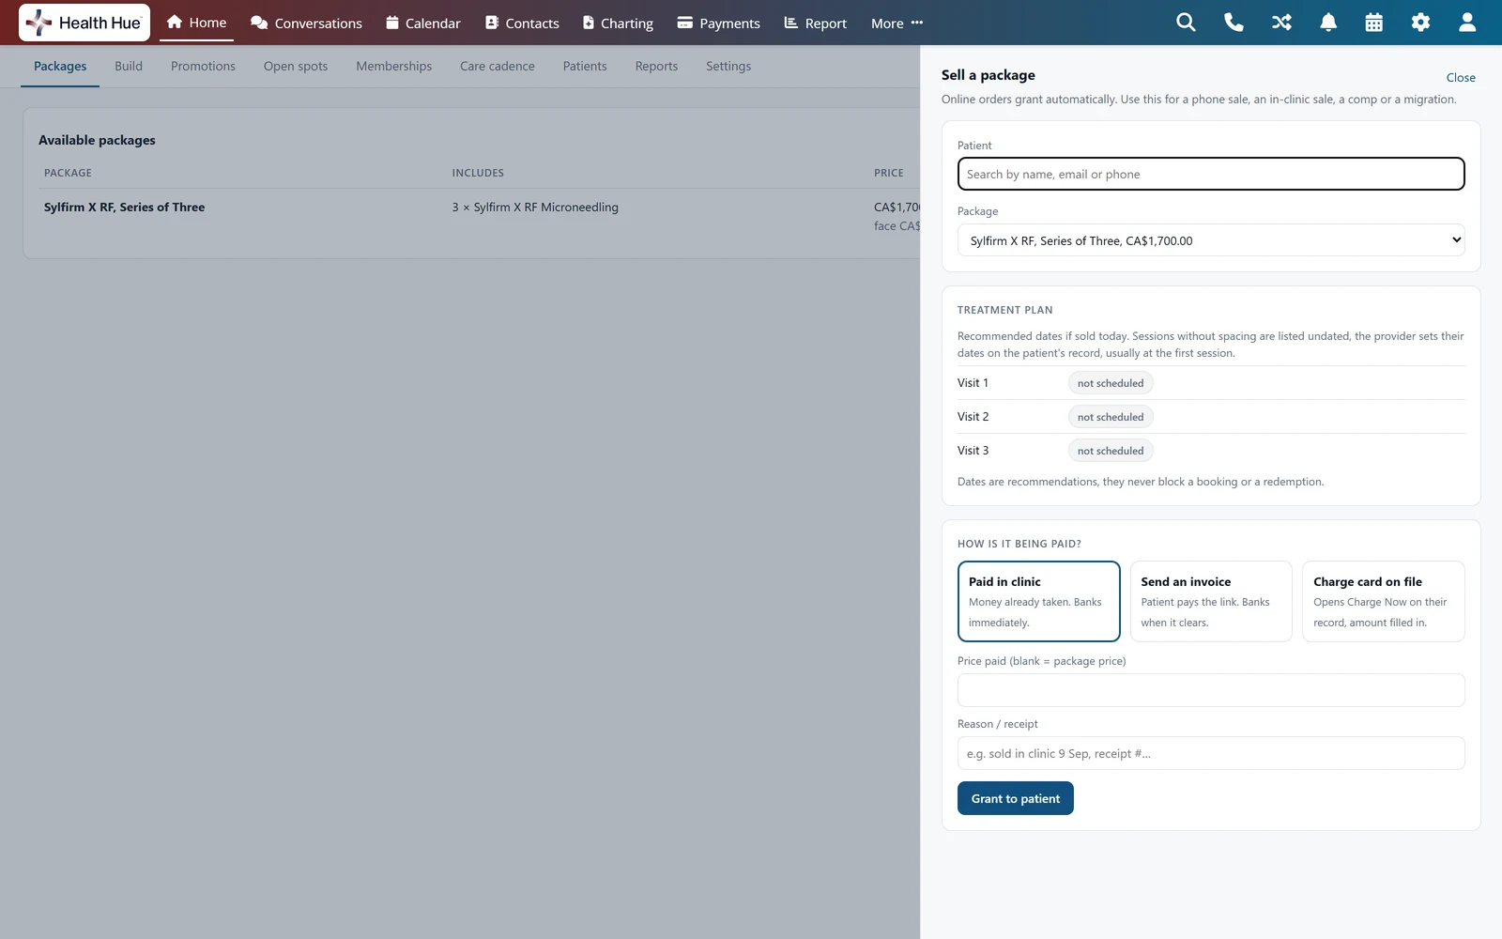Click the shuffle arrows icon

point(1281,23)
